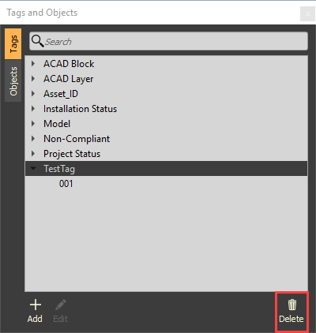This screenshot has height=333, width=316.
Task: Select the Tags vertical tab
Action: (13, 44)
